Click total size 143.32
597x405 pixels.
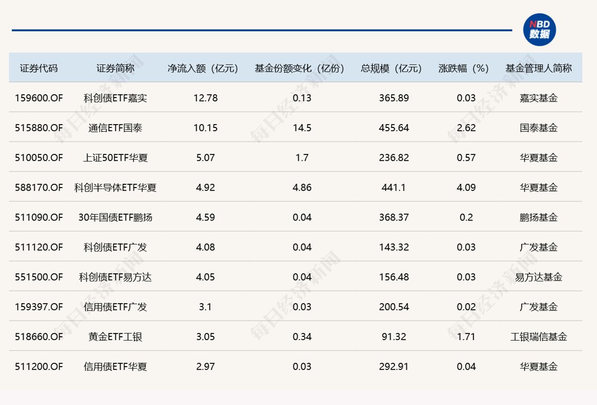click(394, 247)
